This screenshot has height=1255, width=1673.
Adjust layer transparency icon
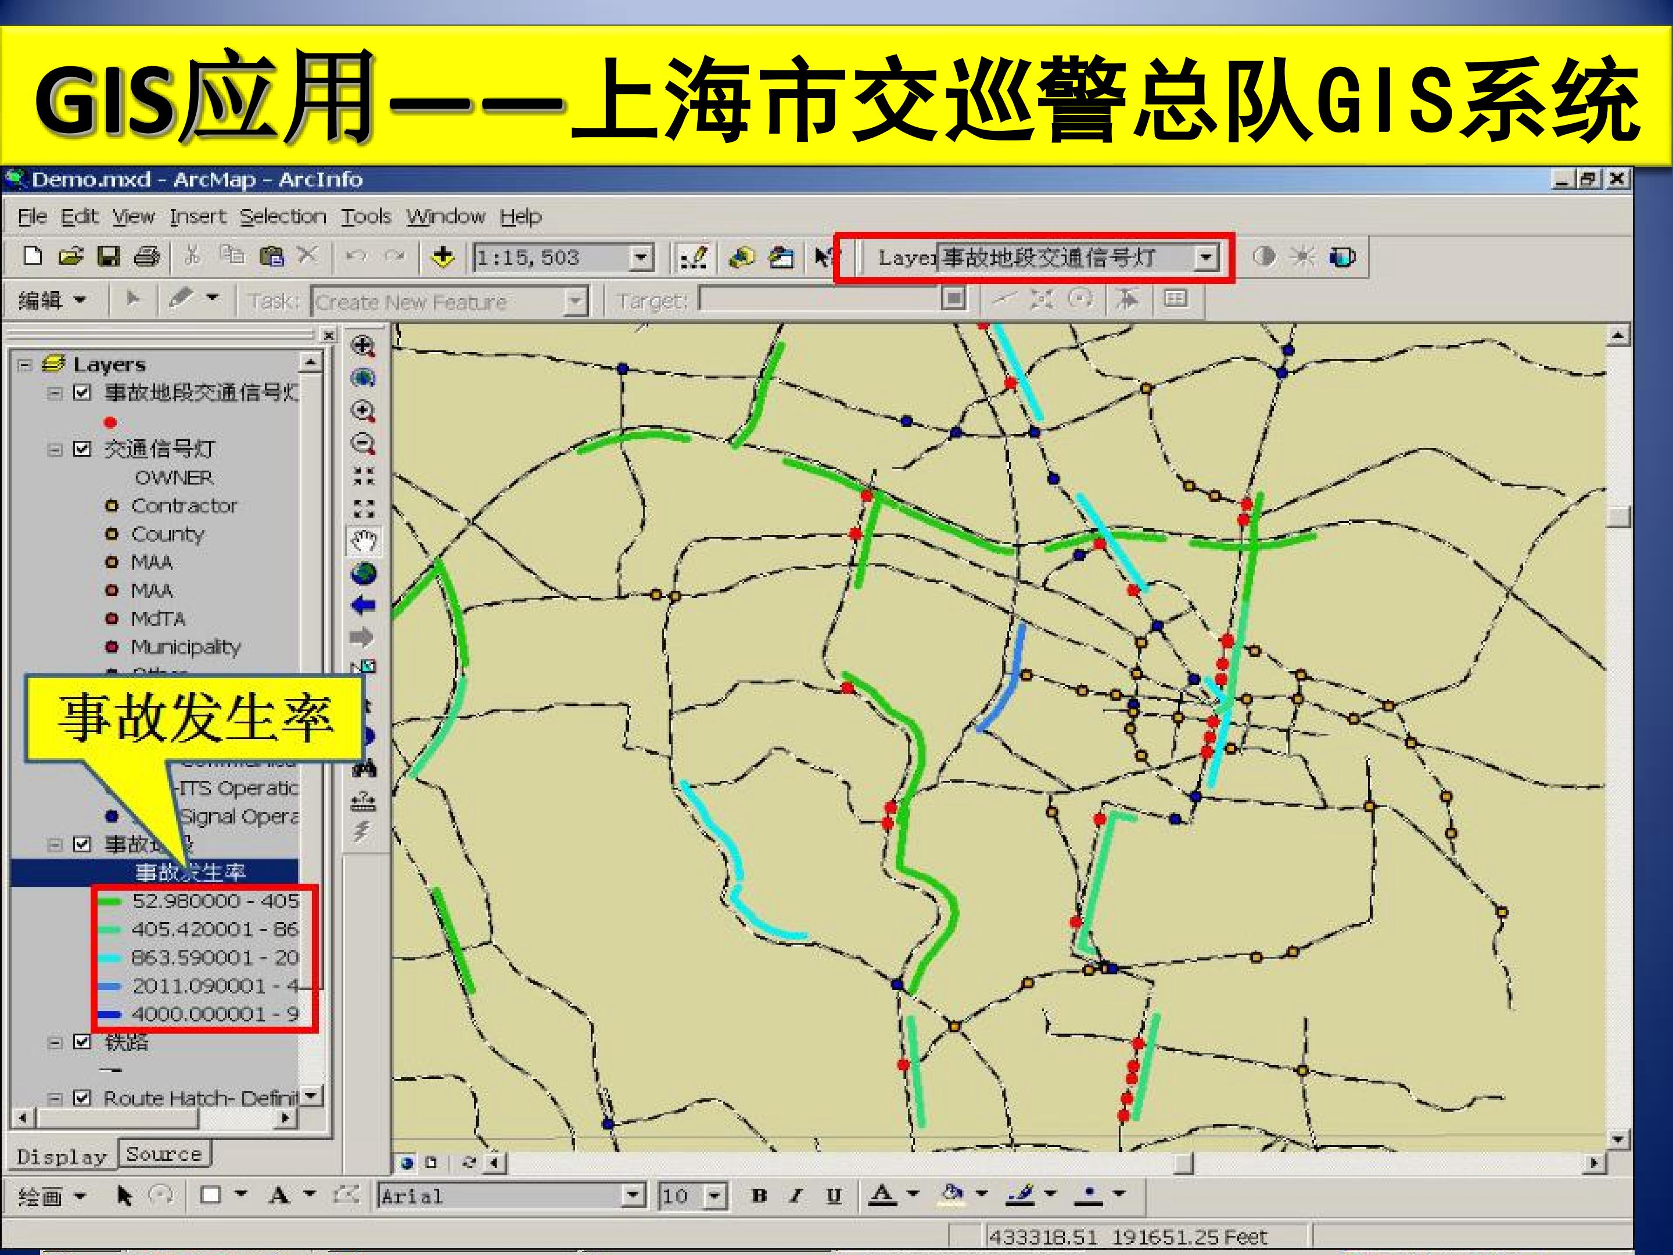click(x=1342, y=257)
